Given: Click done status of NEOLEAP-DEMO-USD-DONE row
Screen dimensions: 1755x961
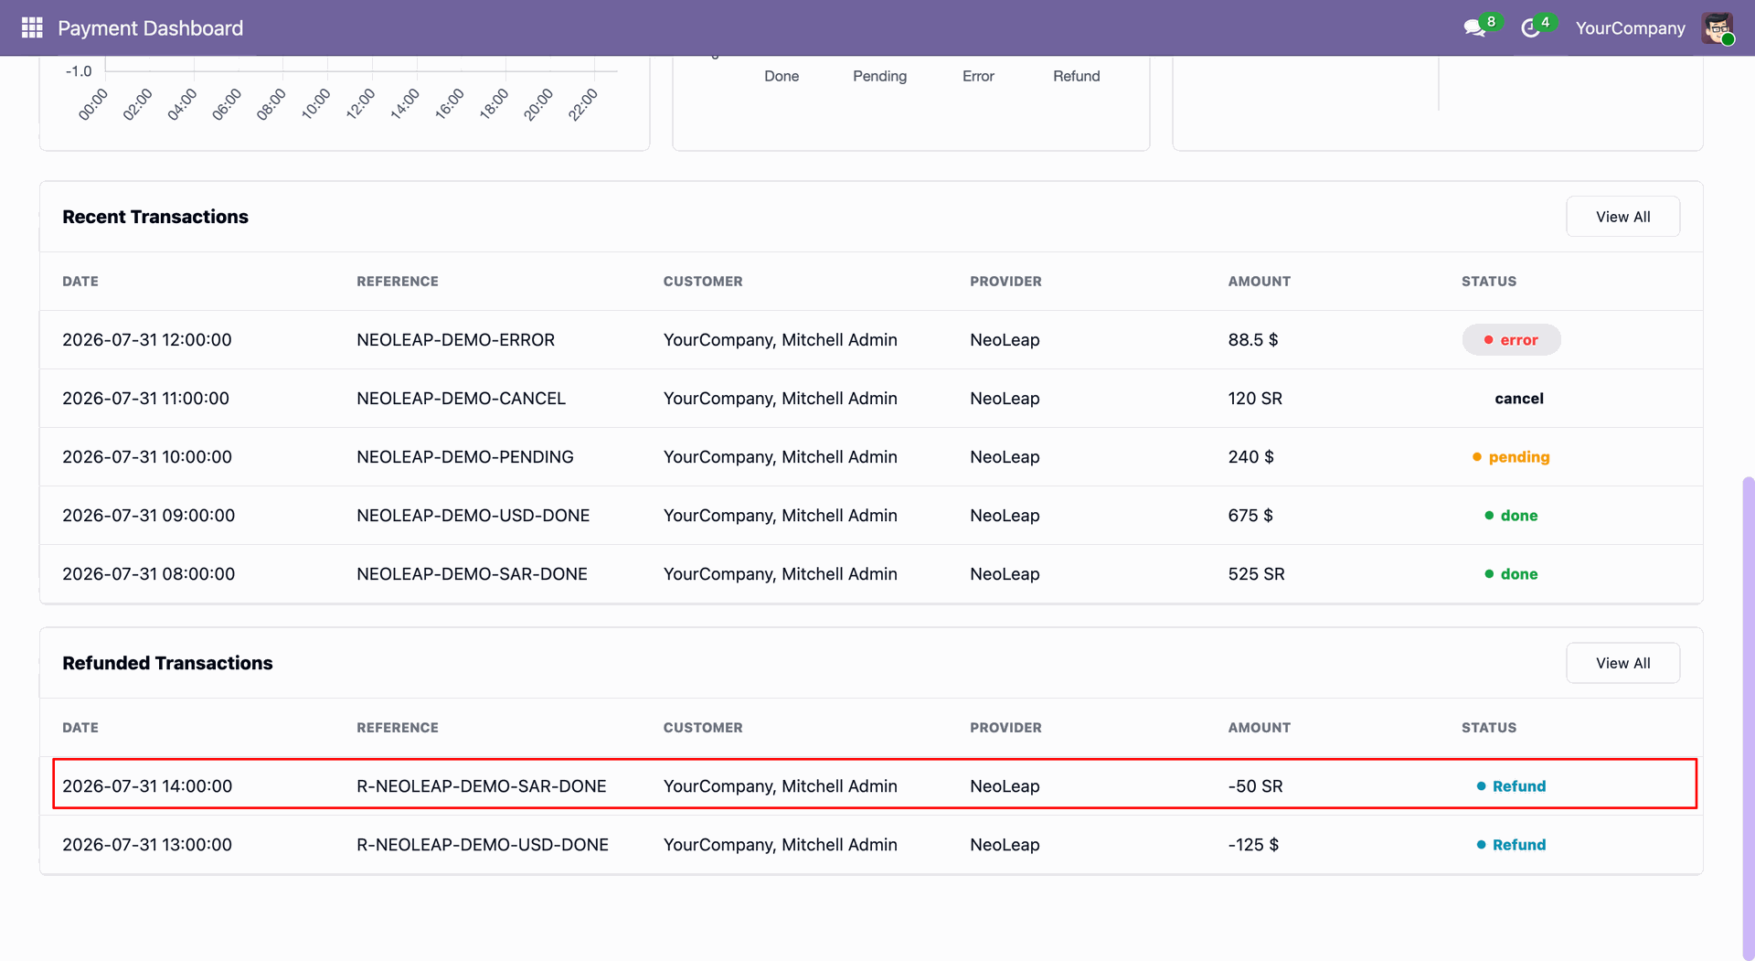Looking at the screenshot, I should click(x=1511, y=515).
